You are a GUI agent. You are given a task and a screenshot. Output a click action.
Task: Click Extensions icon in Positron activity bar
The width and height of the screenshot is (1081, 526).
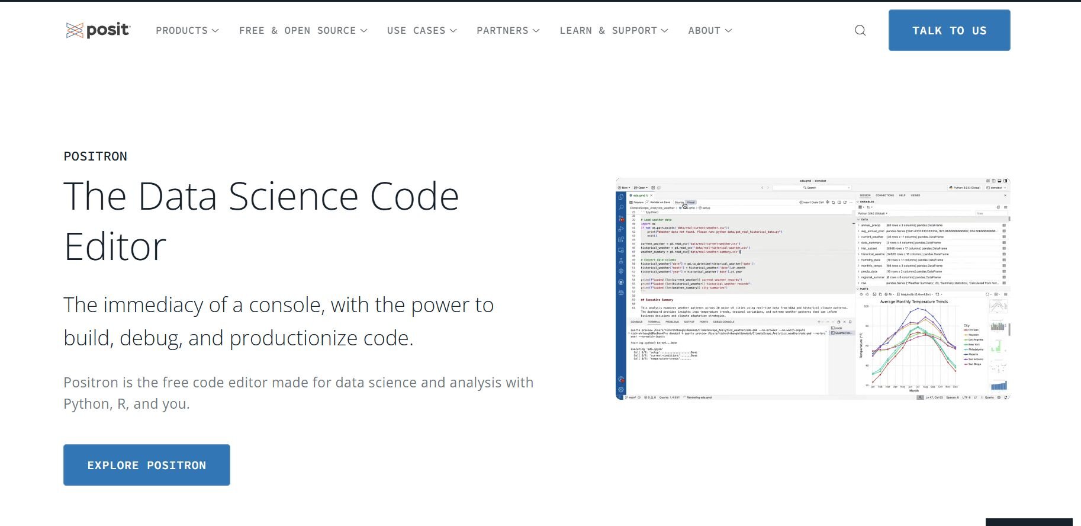coord(621,240)
